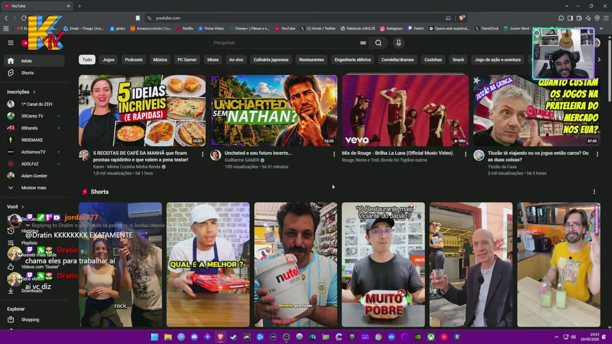
Task: Open the AchismosTV subscription
Action: (33, 152)
